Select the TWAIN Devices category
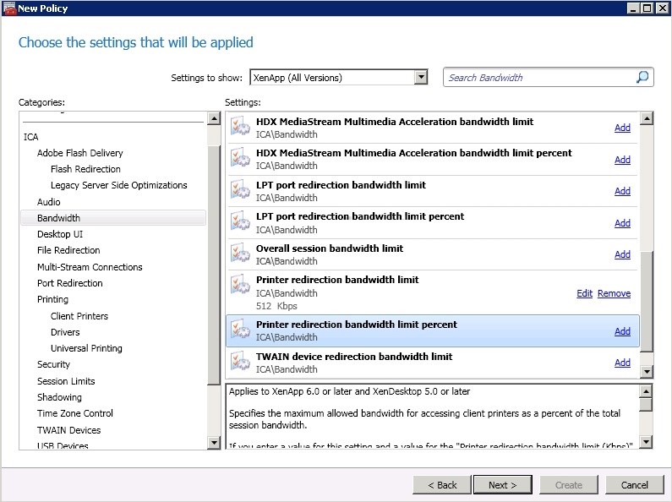The image size is (672, 502). tap(68, 430)
